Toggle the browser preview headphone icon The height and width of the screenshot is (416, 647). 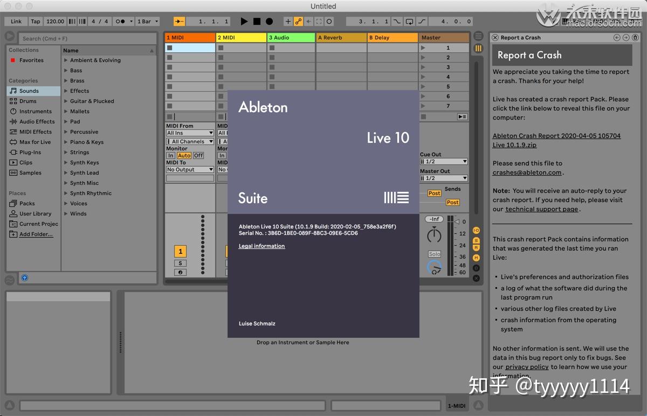[x=24, y=278]
